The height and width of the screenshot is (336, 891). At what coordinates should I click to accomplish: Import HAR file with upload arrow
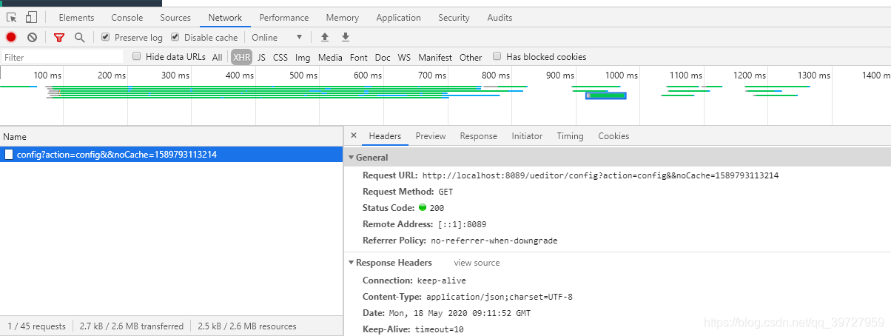click(x=324, y=37)
